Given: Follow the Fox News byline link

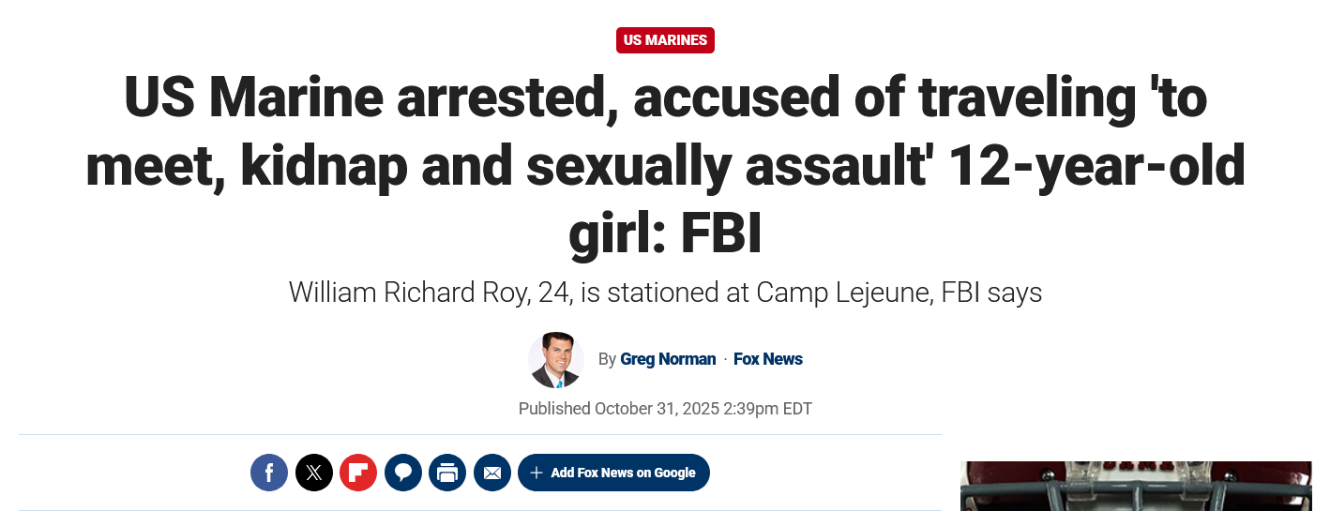Looking at the screenshot, I should [x=767, y=359].
